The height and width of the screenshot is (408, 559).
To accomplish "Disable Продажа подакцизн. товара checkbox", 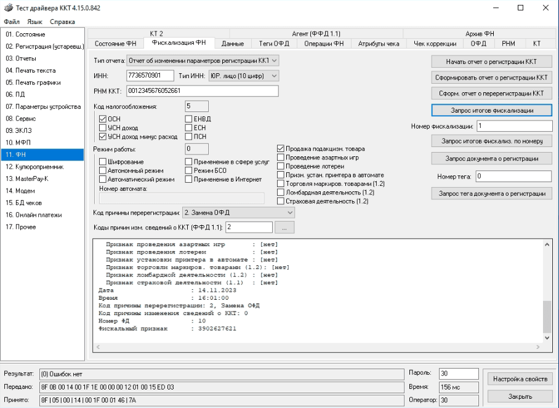I will (x=281, y=148).
